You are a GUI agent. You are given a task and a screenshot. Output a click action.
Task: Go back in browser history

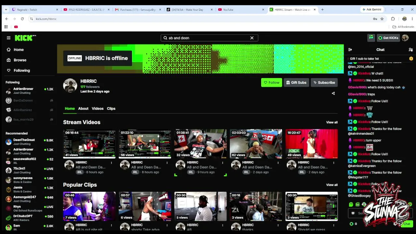tap(7, 19)
